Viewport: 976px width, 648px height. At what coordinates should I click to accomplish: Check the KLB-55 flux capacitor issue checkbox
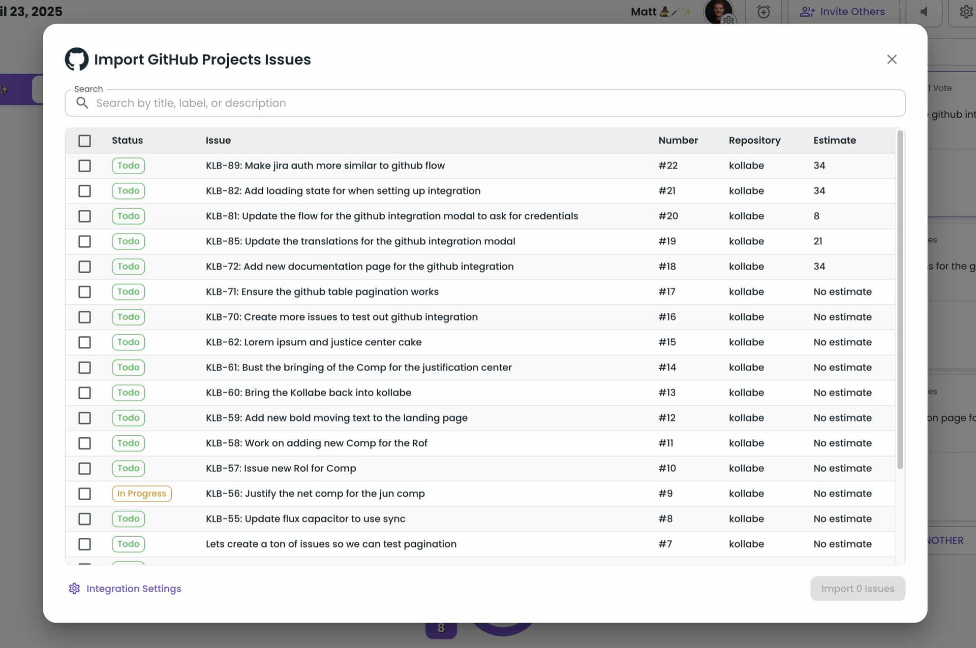point(84,519)
